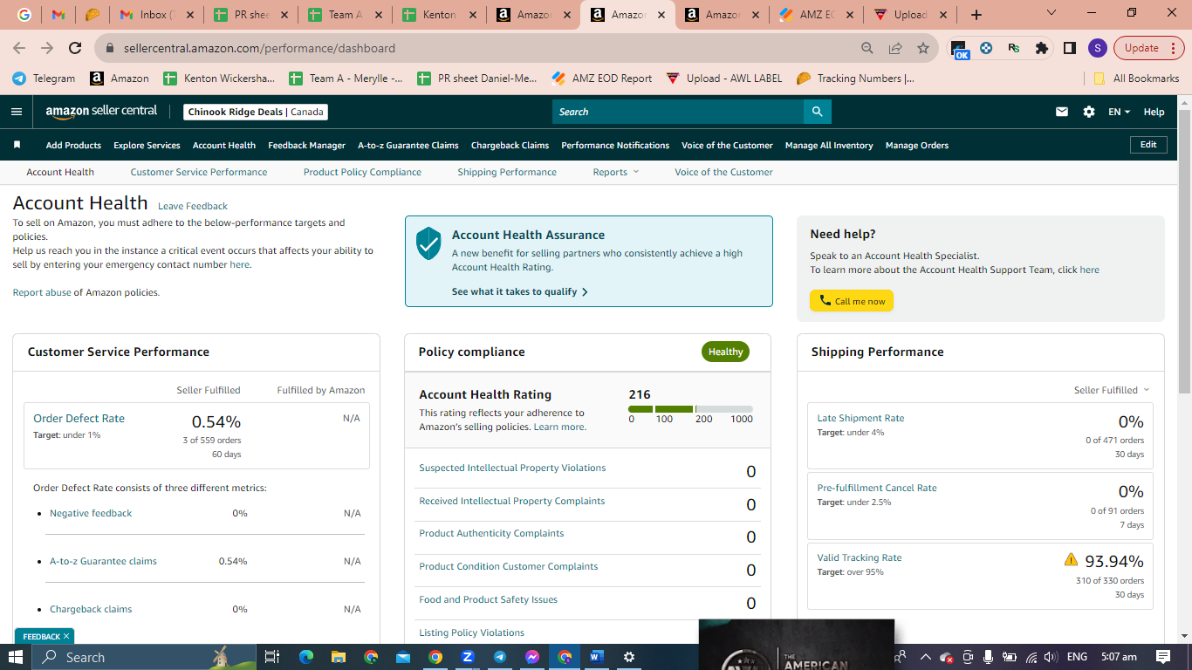Click into the Seller Central search field
The width and height of the screenshot is (1192, 670).
(678, 112)
